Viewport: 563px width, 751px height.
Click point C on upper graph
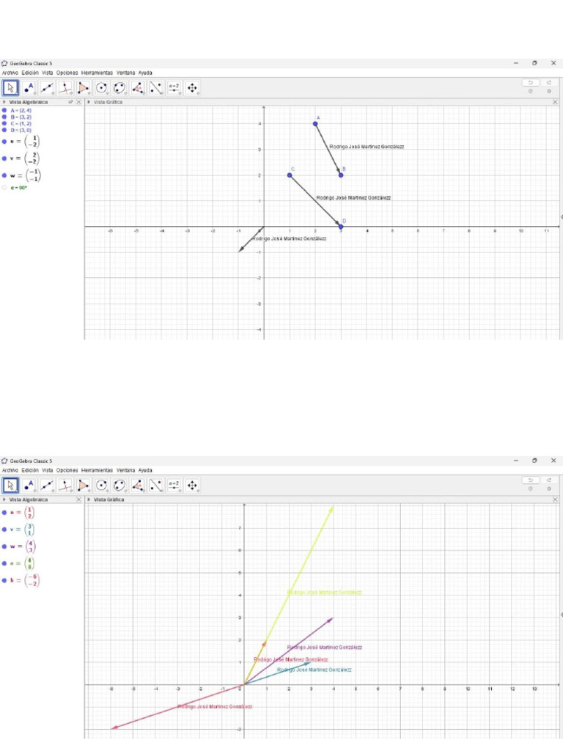(290, 175)
